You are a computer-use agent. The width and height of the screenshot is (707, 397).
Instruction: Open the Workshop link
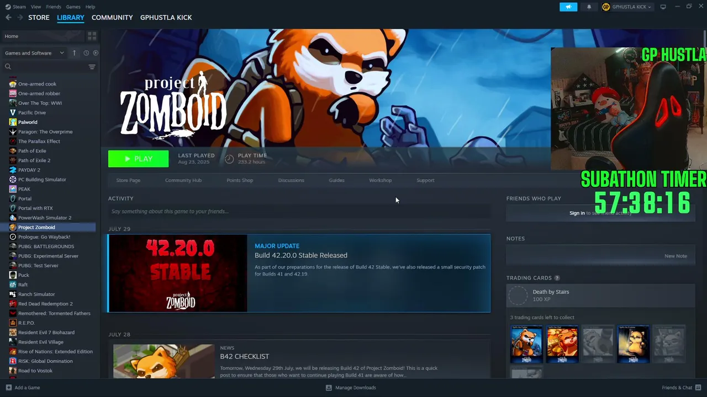(x=380, y=180)
